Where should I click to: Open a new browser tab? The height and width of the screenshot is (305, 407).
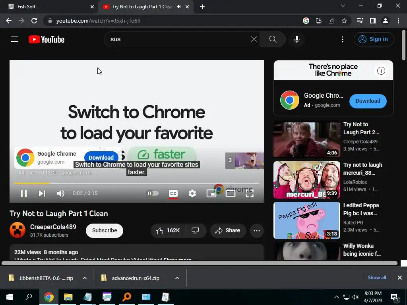tap(202, 7)
